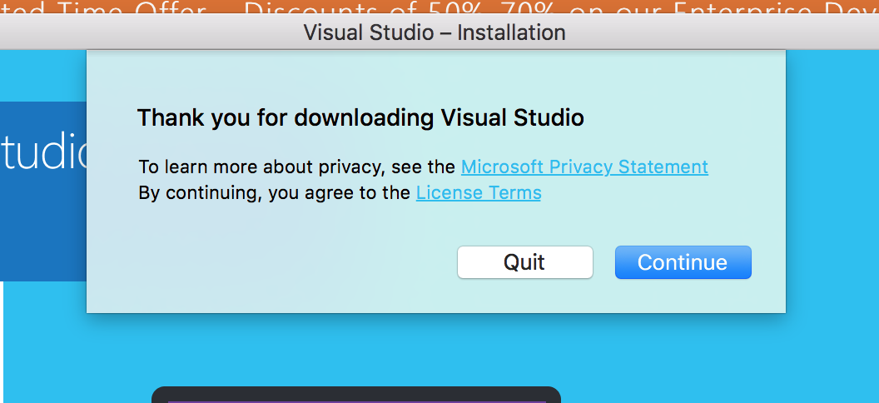Click the 'By continuing, you agree' text
879x403 pixels.
[275, 193]
